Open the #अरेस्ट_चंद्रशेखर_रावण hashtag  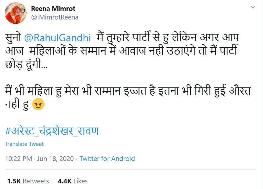pyautogui.click(x=52, y=131)
